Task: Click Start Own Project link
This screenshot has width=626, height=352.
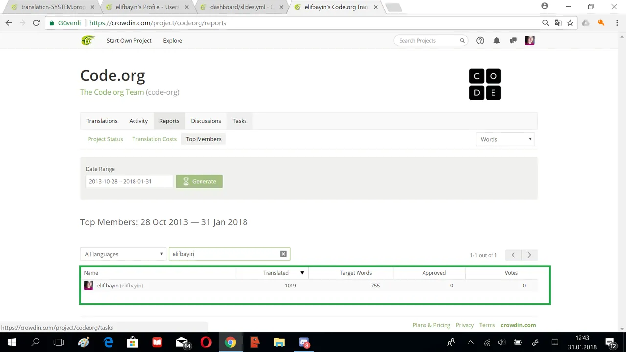Action: 129,41
